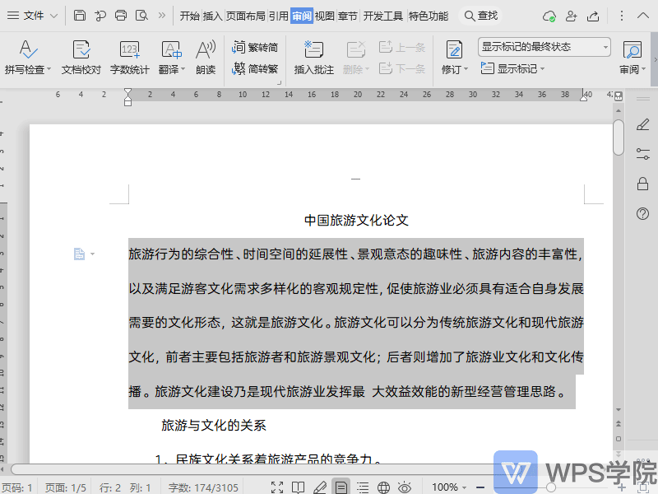Open Chinese conversion dialog launcher
This screenshot has width=658, height=494.
[279, 83]
